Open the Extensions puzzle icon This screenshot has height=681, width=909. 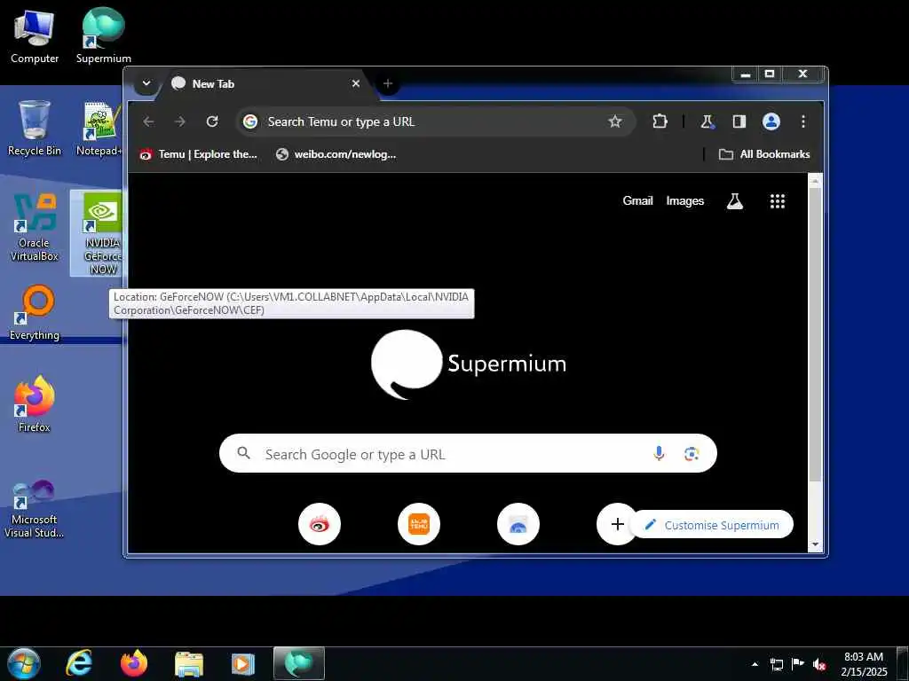point(660,121)
